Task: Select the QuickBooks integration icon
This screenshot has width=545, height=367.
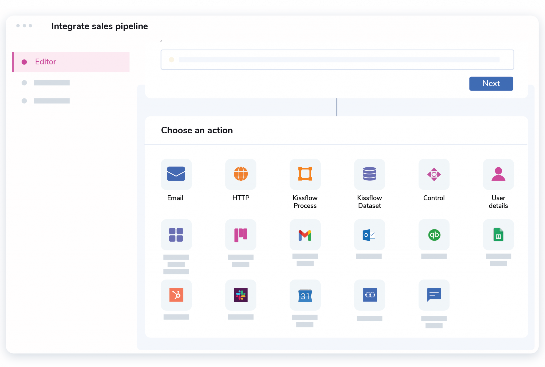Action: [434, 235]
